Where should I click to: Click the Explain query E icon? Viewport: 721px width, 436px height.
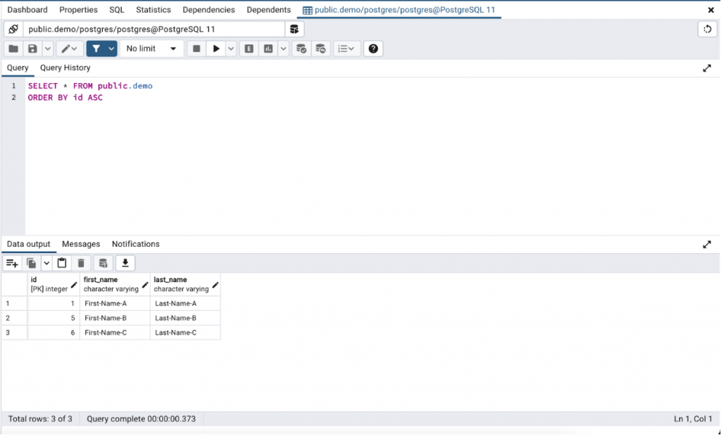click(249, 49)
